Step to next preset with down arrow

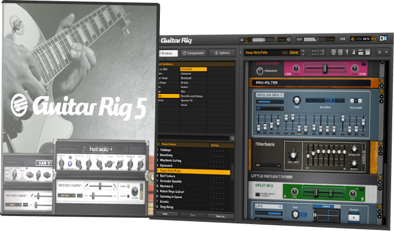point(303,54)
